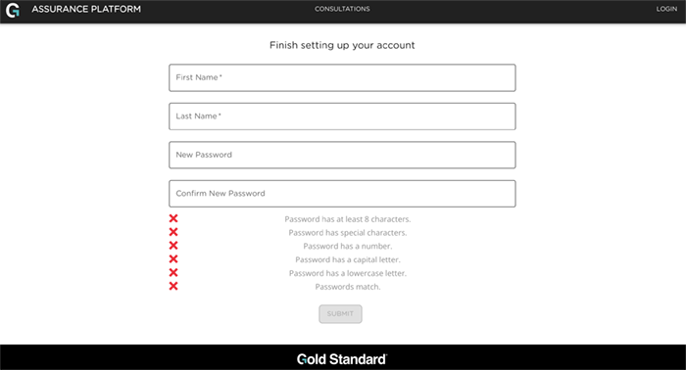Click red X beside Passwords match rule
Image resolution: width=686 pixels, height=370 pixels.
click(x=173, y=286)
